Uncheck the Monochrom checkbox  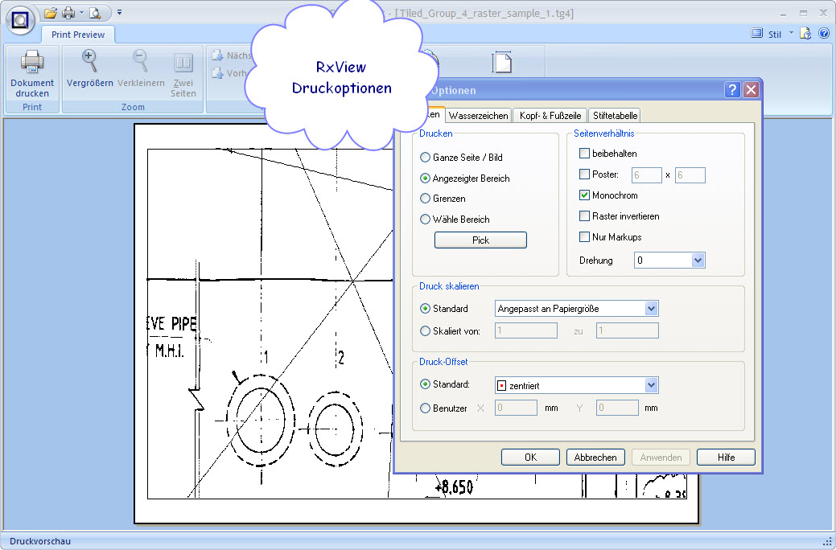[x=585, y=195]
